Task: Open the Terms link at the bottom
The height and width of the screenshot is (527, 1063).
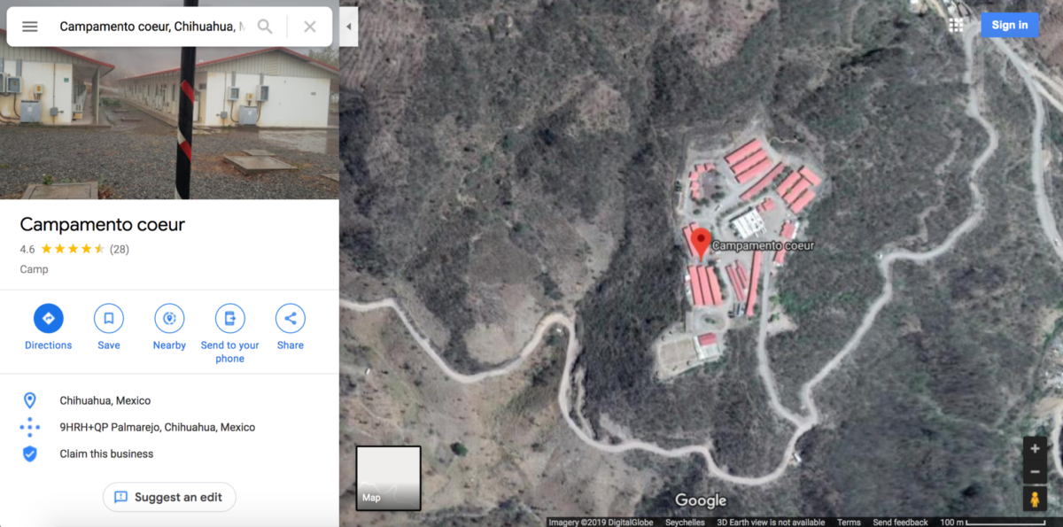Action: pyautogui.click(x=849, y=522)
